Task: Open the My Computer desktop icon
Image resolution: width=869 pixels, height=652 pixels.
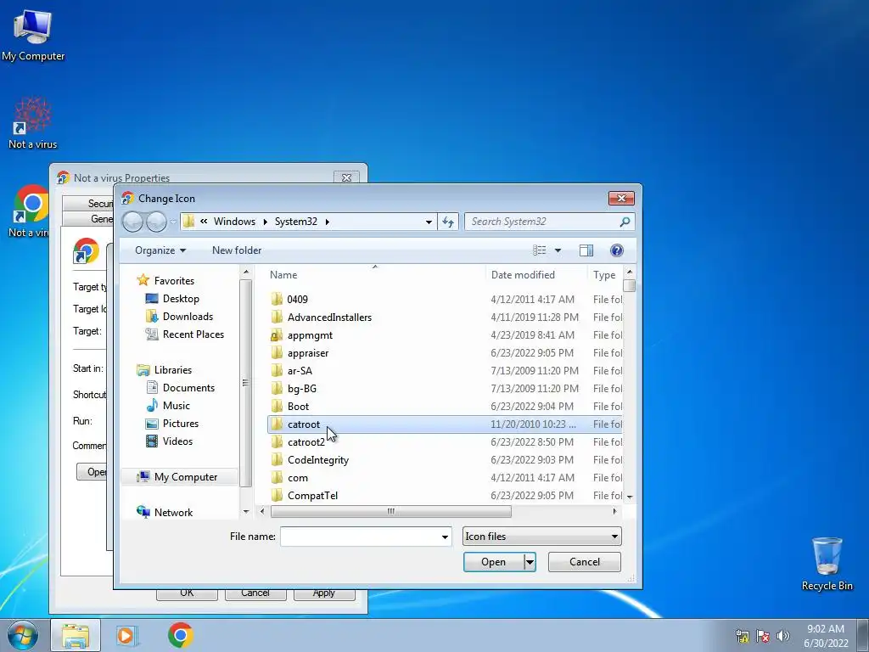Action: coord(33,36)
